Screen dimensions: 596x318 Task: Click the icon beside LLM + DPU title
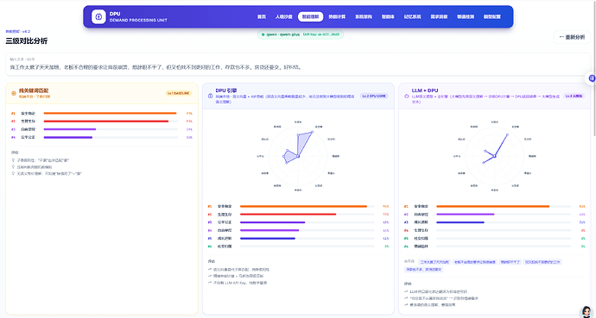(407, 97)
